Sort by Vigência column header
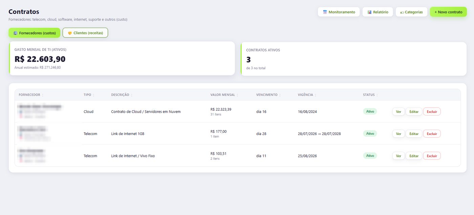Screen dimensions: 474x215 [305, 95]
